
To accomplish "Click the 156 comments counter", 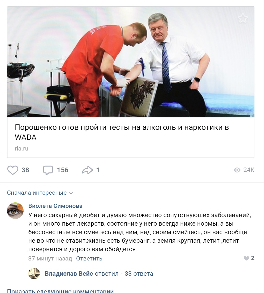I will click(63, 170).
